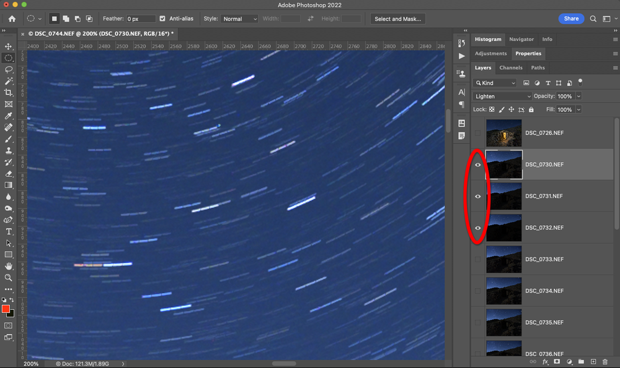The width and height of the screenshot is (620, 368).
Task: Select the Move tool
Action: click(9, 46)
